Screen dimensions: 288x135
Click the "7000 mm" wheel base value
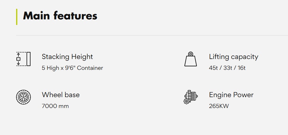[55, 106]
